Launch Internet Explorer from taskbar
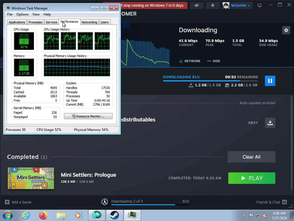Viewport: 294px width, 221px height. tap(26, 215)
